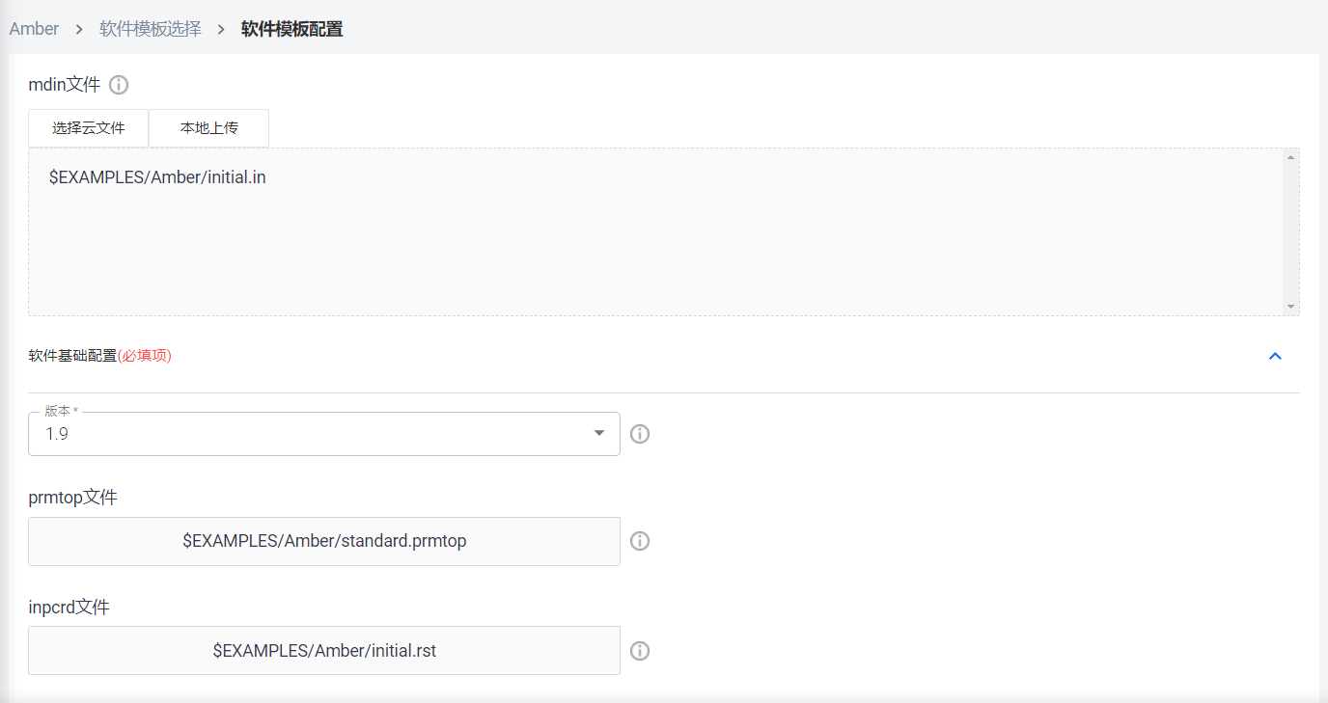1328x703 pixels.
Task: Click the prmtop file field with standard.prmtop
Action: [x=324, y=541]
